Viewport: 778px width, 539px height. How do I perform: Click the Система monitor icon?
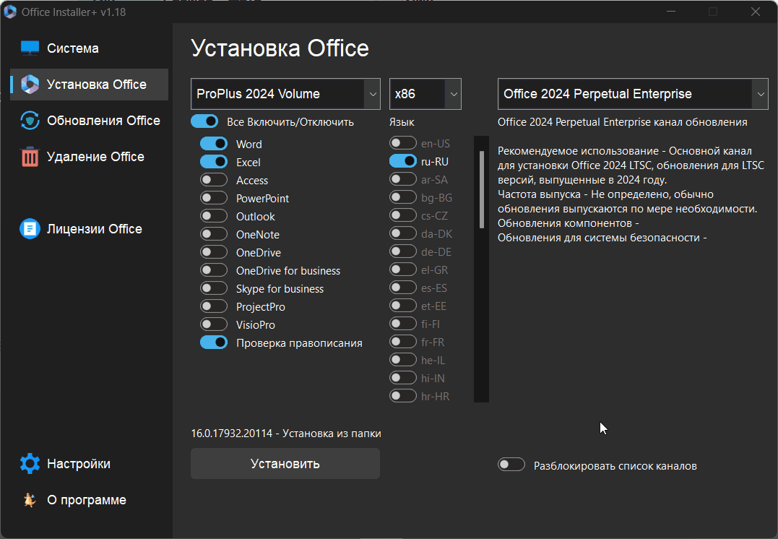(30, 48)
